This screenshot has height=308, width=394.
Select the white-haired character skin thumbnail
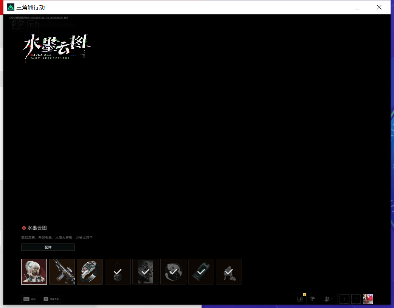[x=34, y=272]
